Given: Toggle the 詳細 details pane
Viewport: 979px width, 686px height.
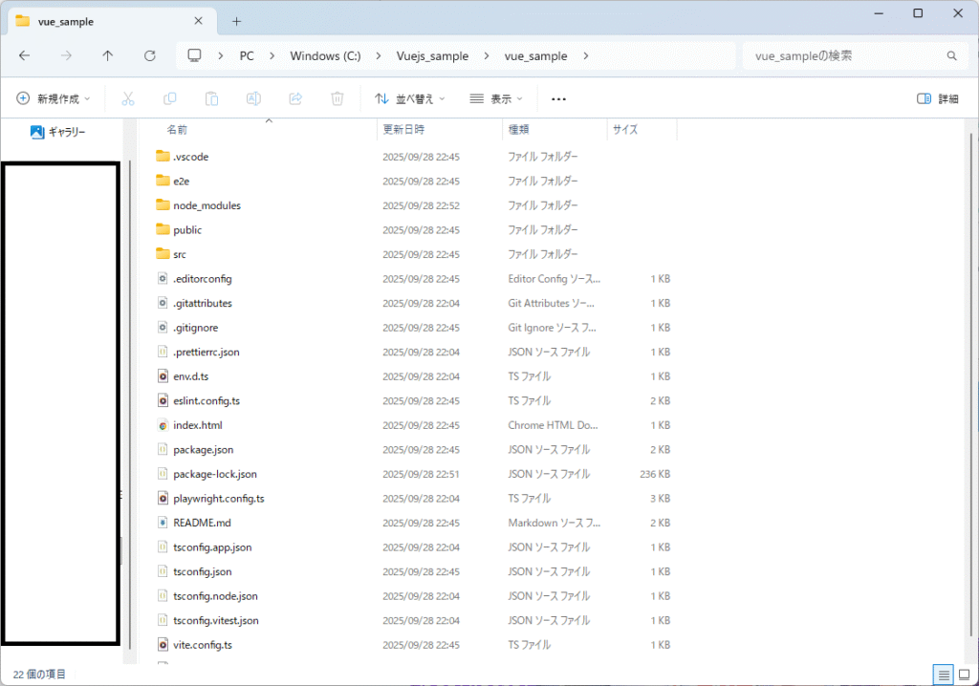Looking at the screenshot, I should coord(937,98).
